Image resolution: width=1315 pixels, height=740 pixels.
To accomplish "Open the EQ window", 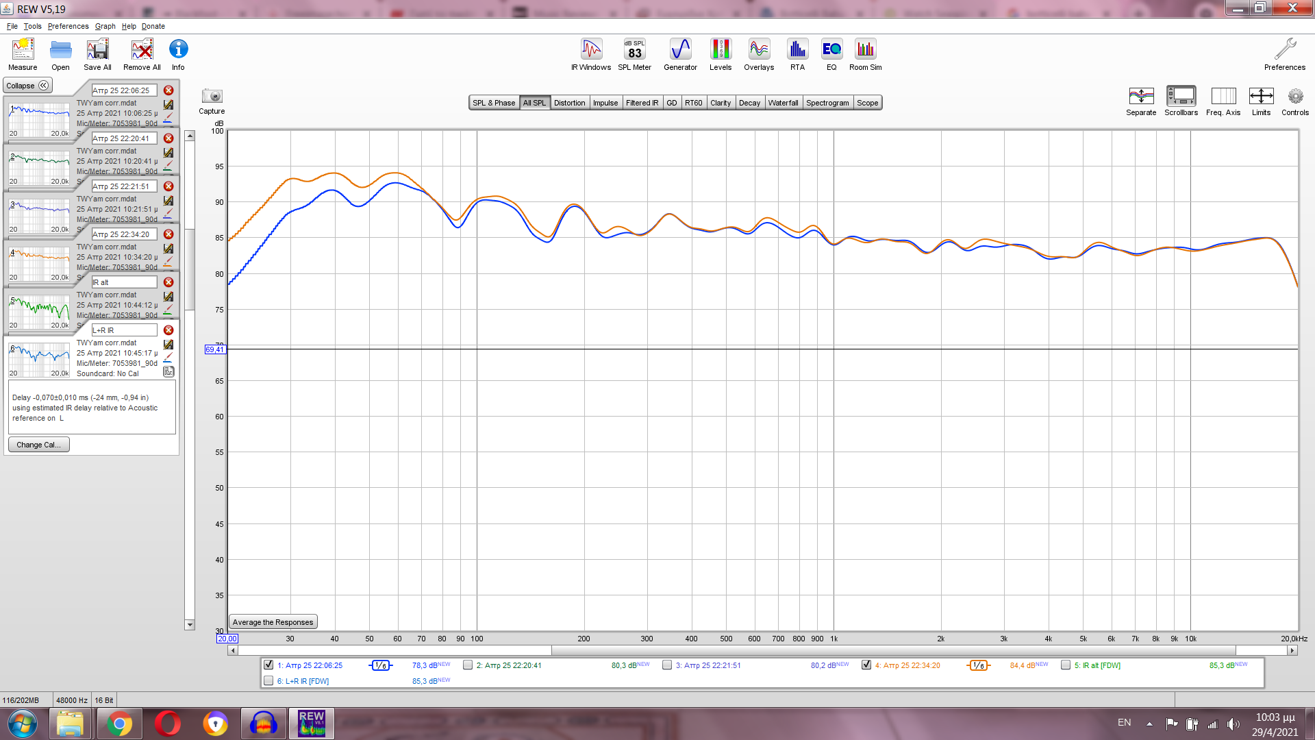I will tap(831, 54).
